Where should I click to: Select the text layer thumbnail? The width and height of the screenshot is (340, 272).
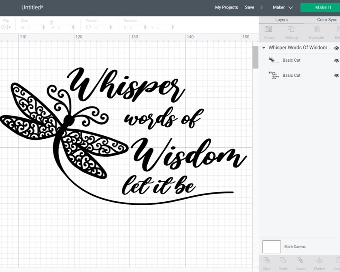coord(274,75)
